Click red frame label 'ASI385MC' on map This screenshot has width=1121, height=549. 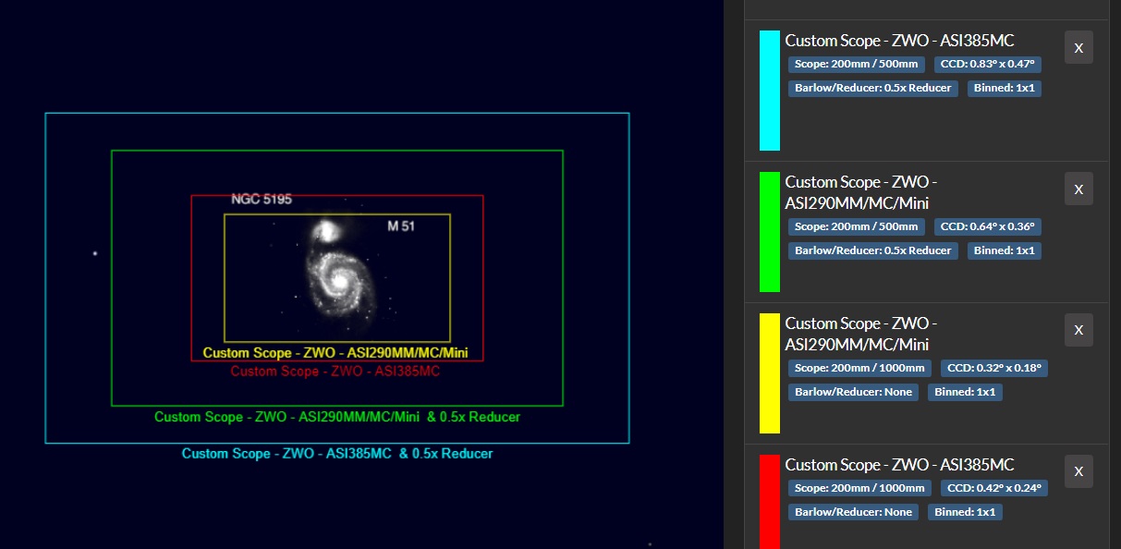click(x=335, y=372)
